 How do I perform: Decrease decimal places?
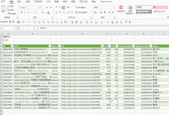point(113,12)
